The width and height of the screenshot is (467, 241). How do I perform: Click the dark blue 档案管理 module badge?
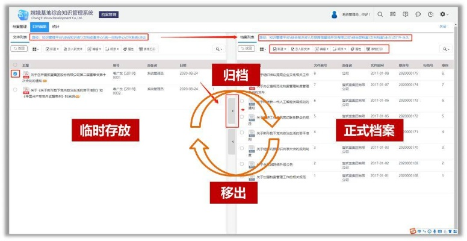[x=109, y=14]
